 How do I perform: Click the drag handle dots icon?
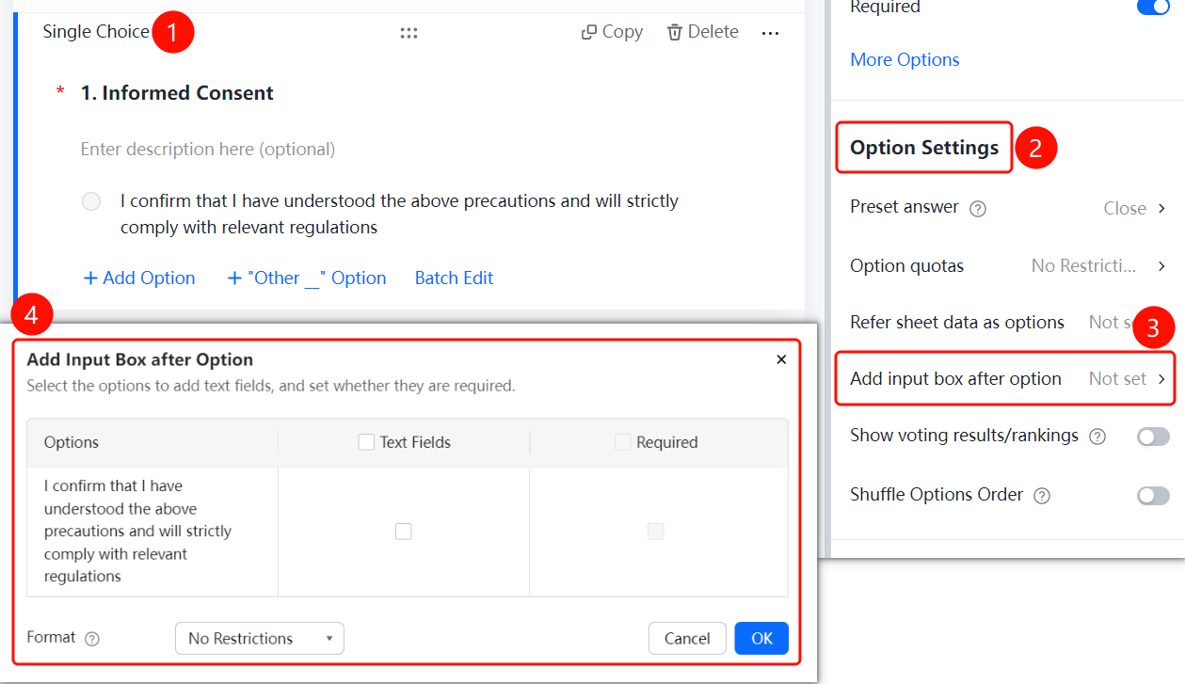tap(408, 33)
